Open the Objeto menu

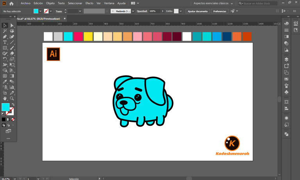coord(50,3)
